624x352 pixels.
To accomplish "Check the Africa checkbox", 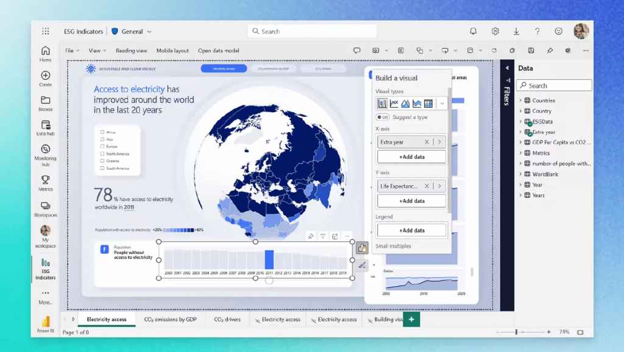I will (x=102, y=132).
